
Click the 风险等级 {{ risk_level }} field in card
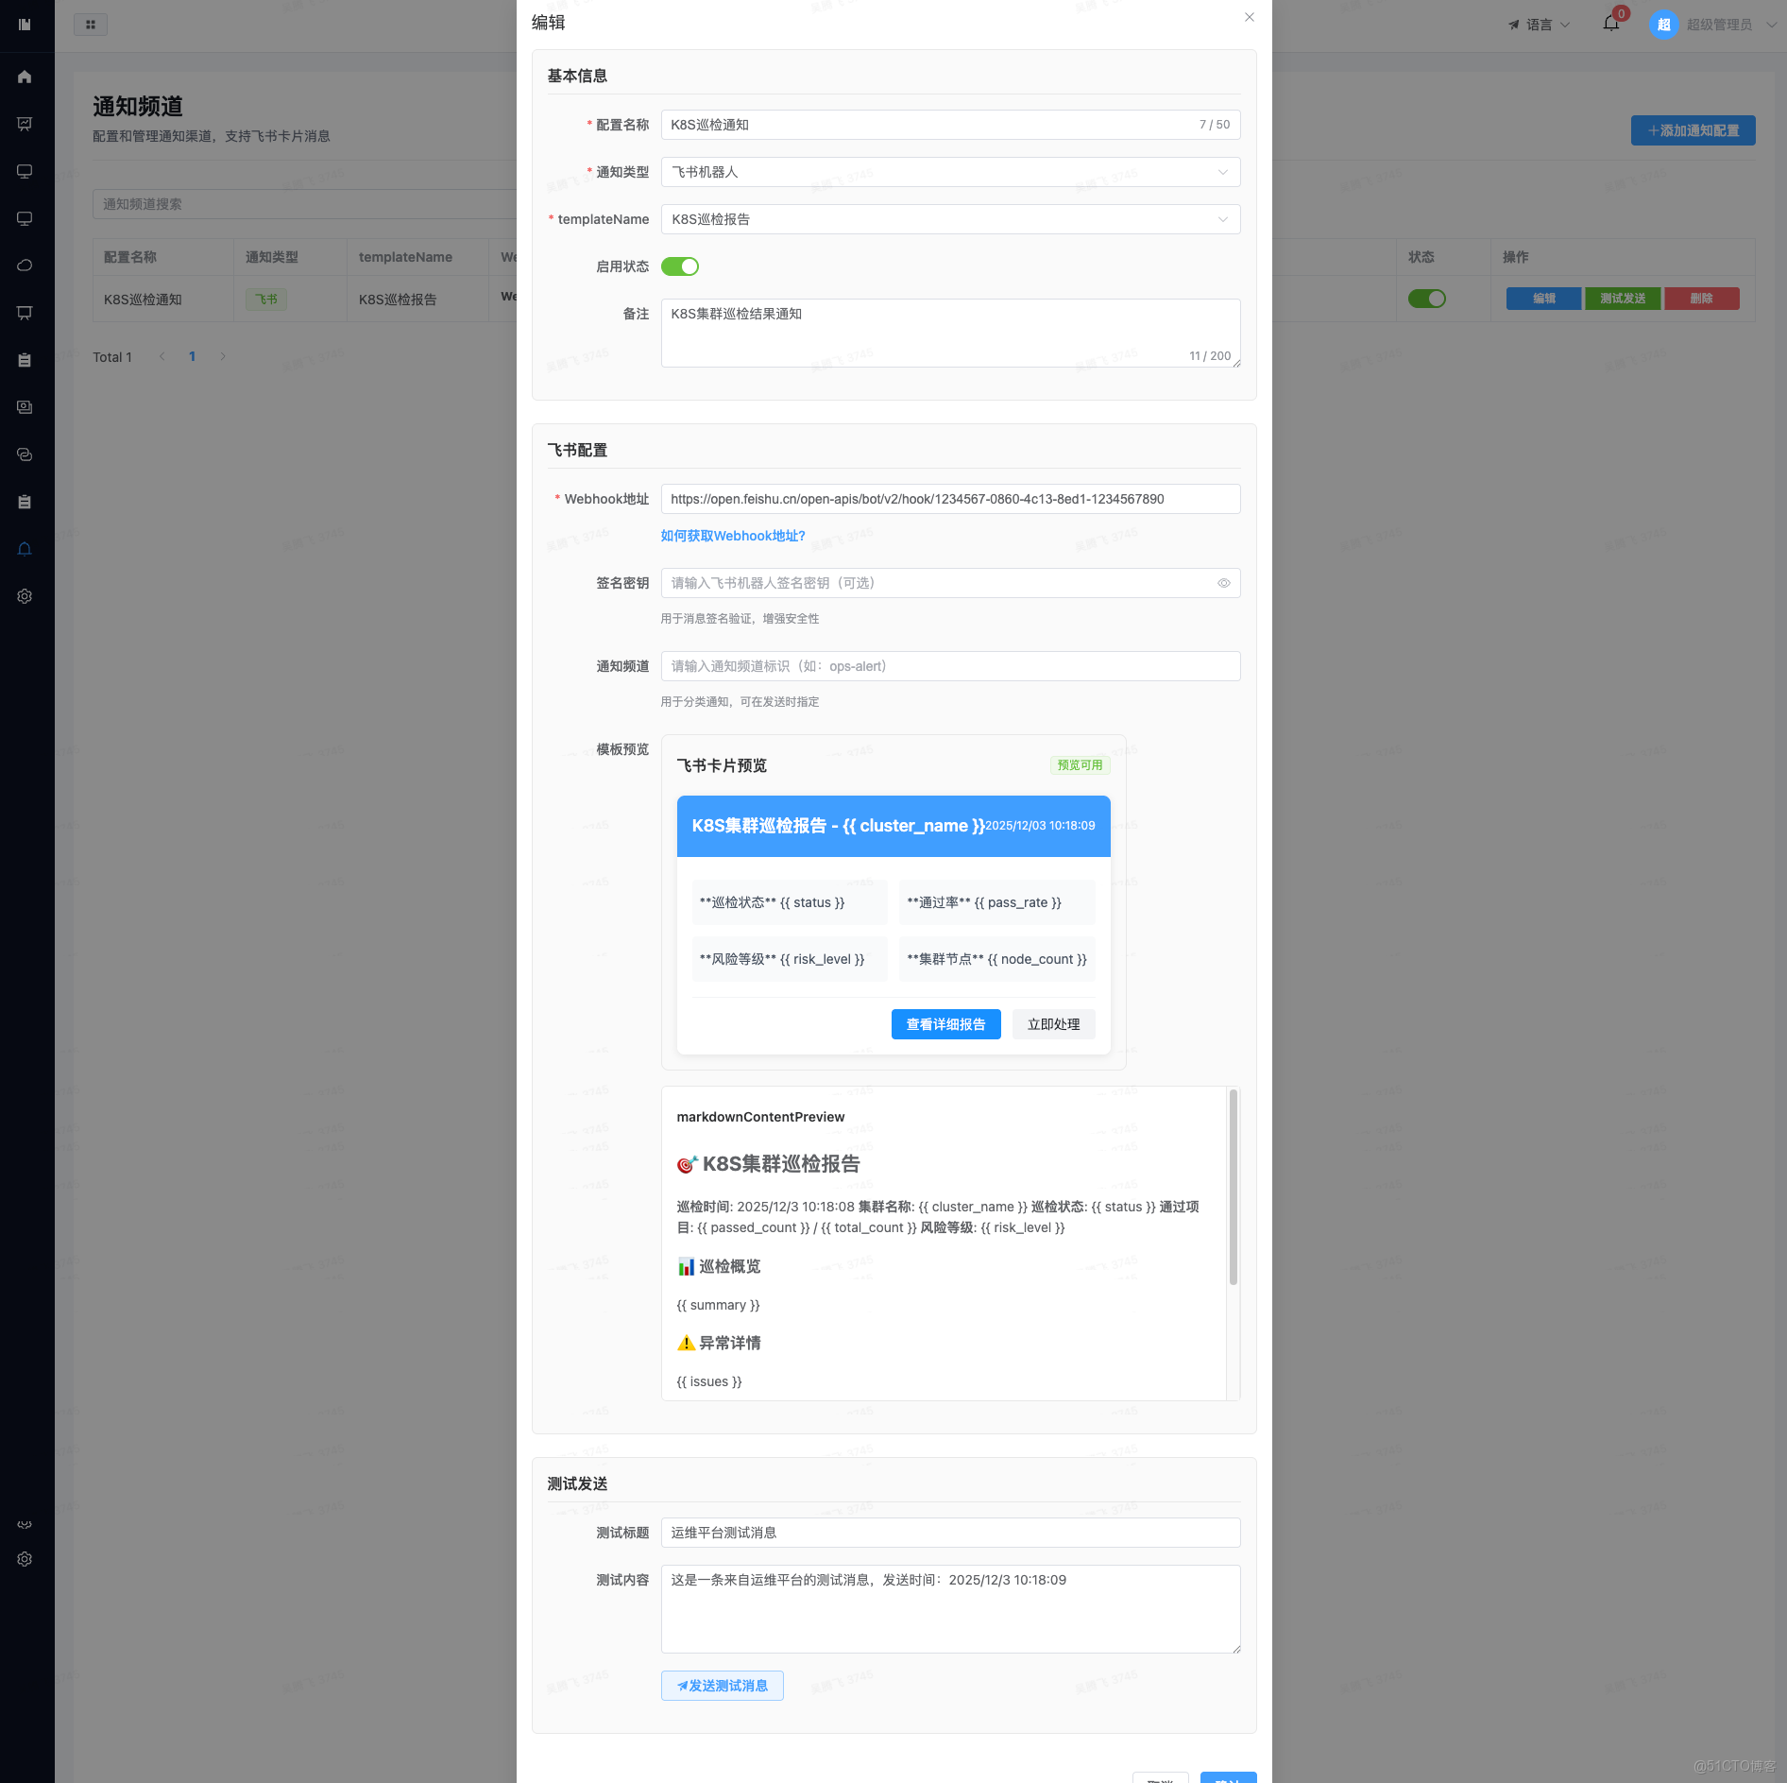[x=790, y=959]
